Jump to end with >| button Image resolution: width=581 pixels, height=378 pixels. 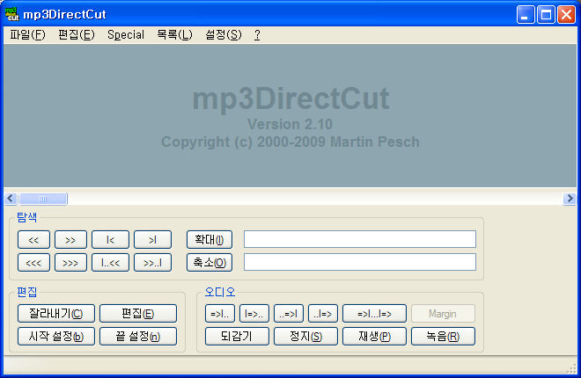pyautogui.click(x=152, y=240)
